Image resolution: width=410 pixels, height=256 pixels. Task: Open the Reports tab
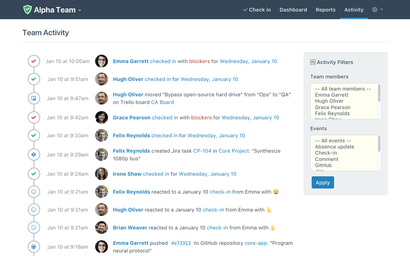[325, 10]
